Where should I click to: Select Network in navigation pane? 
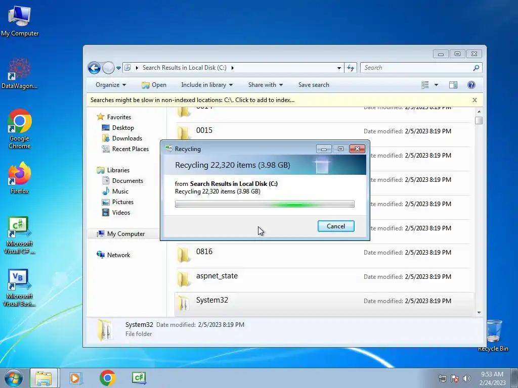114,255
